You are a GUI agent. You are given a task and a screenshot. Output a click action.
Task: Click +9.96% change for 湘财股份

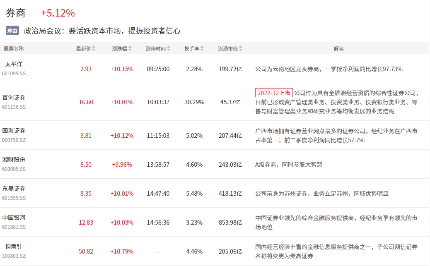click(122, 165)
